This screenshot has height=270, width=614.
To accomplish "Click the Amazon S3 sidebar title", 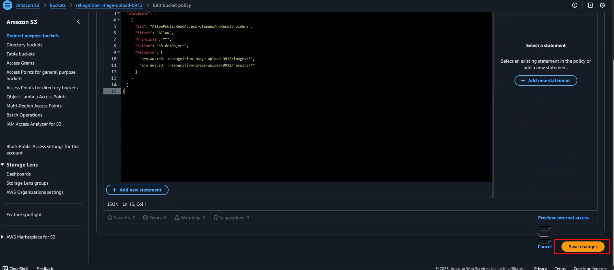I will (x=22, y=22).
